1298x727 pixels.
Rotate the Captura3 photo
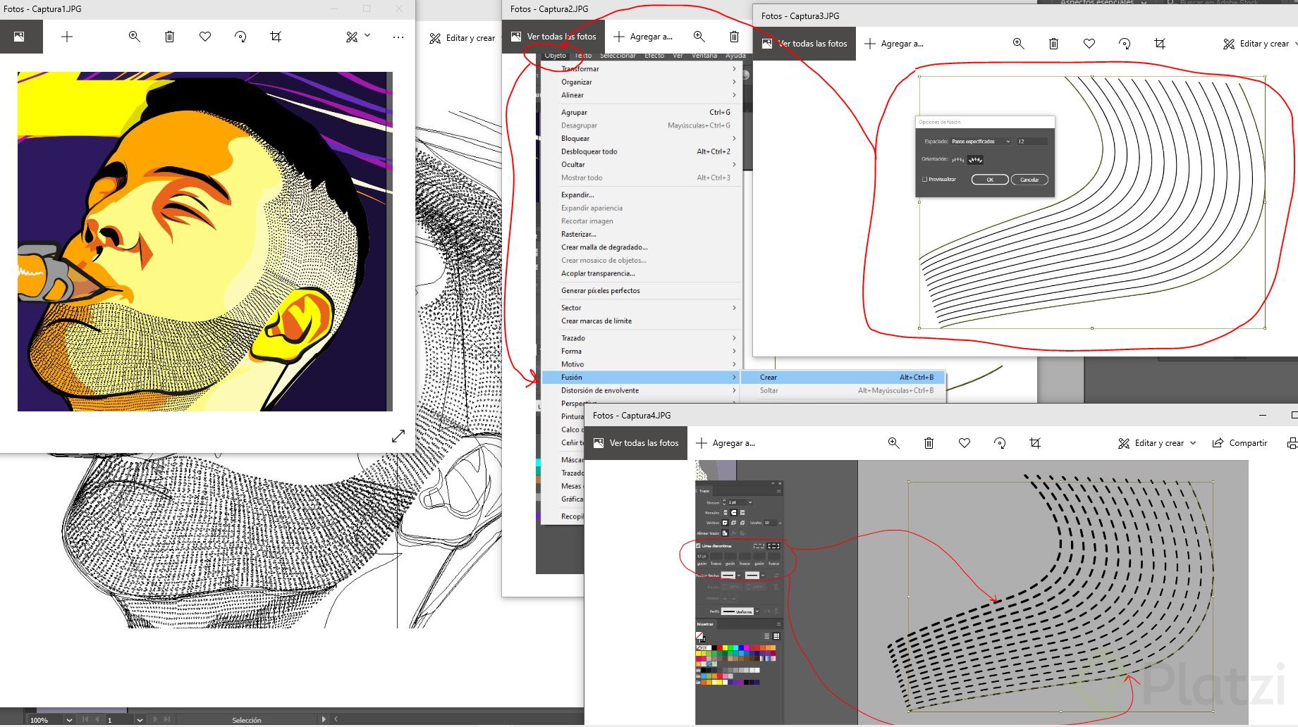(x=1125, y=44)
